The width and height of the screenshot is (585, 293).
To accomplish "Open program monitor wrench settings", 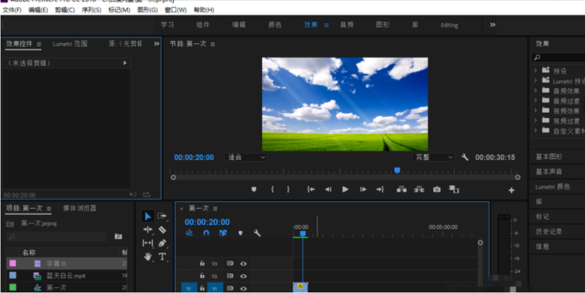I will tap(465, 157).
